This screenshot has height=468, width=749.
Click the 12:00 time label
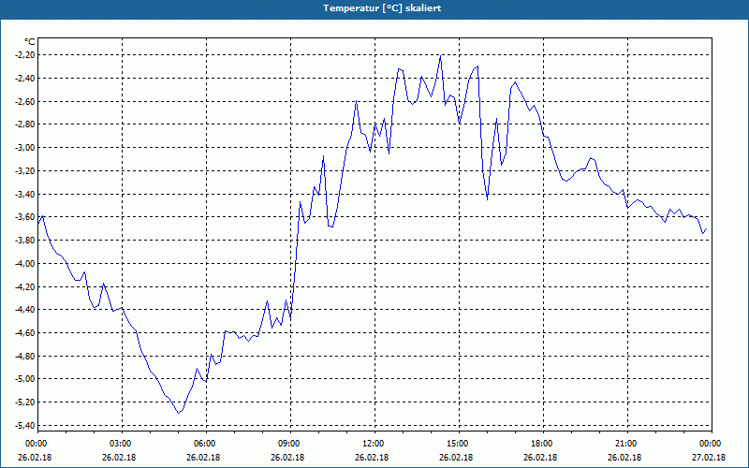[374, 444]
